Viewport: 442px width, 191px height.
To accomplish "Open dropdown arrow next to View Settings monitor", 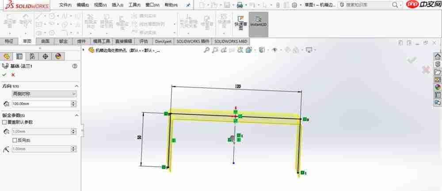I will point(315,50).
